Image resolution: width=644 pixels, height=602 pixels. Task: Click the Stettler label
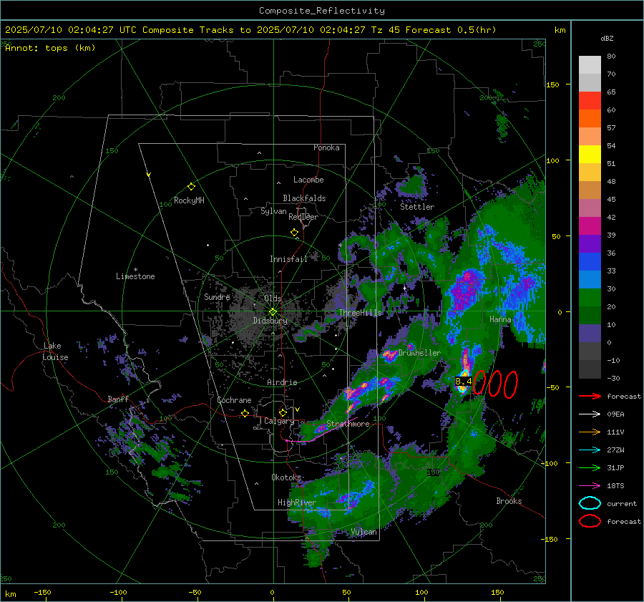(417, 207)
